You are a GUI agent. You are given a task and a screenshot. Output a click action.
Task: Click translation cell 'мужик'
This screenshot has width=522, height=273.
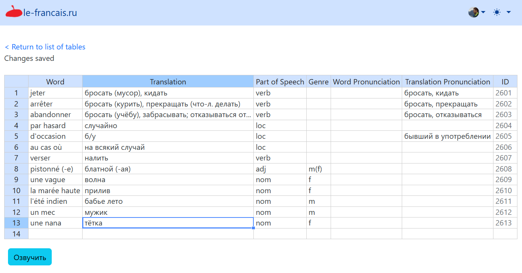(x=168, y=213)
